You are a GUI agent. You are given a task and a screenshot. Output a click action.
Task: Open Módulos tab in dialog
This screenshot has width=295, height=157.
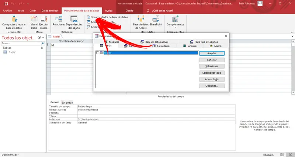coord(112,42)
